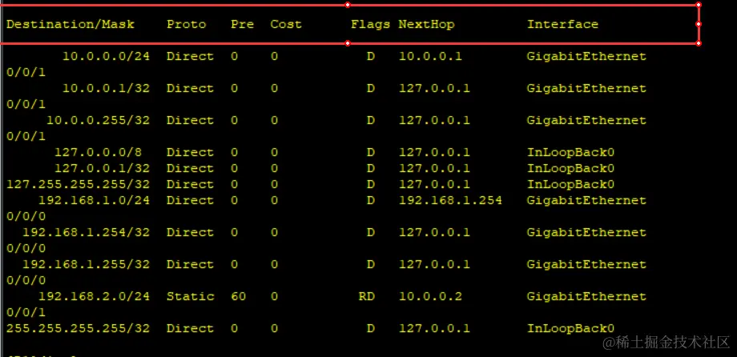The width and height of the screenshot is (737, 357).
Task: Click the D flag in the 192.168.1.0/24 row
Action: [371, 200]
